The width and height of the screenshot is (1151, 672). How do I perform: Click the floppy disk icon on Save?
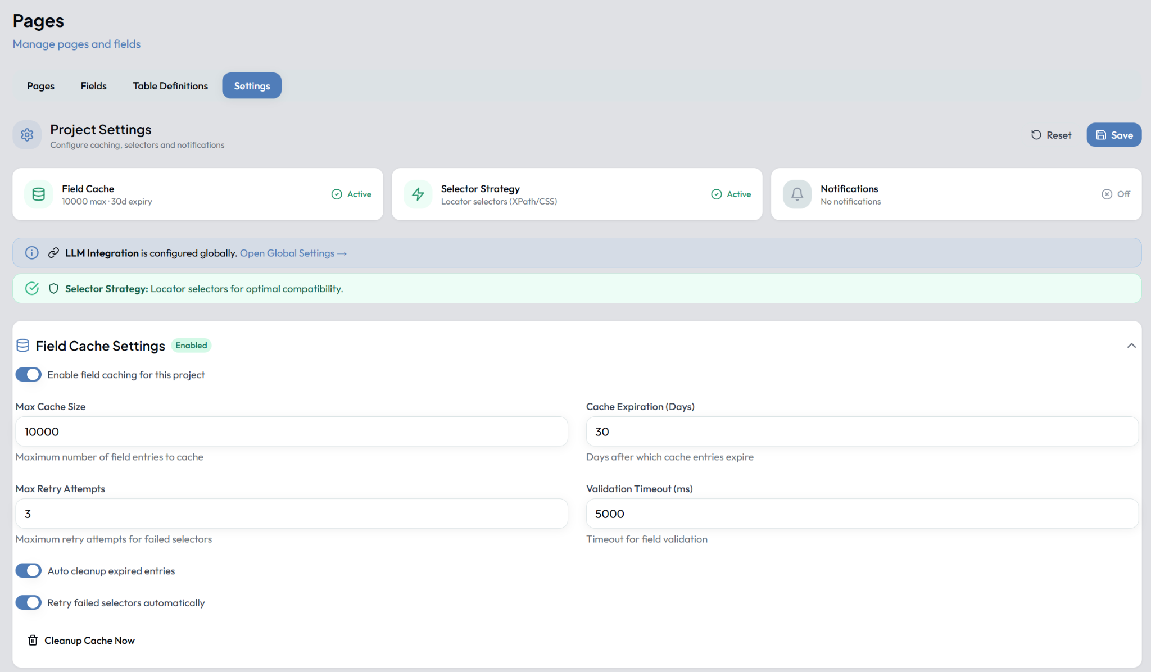click(1102, 135)
